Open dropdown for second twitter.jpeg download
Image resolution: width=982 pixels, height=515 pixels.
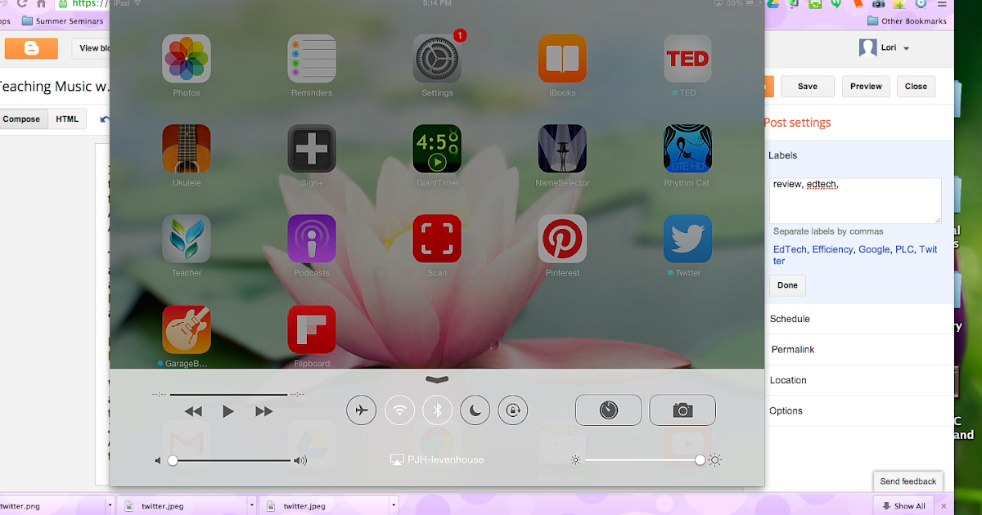click(394, 506)
